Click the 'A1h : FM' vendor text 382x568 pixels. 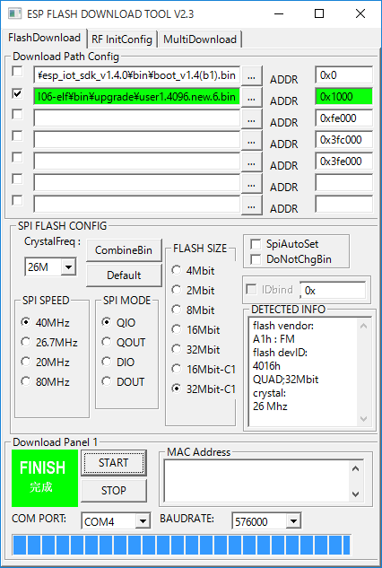[x=273, y=339]
